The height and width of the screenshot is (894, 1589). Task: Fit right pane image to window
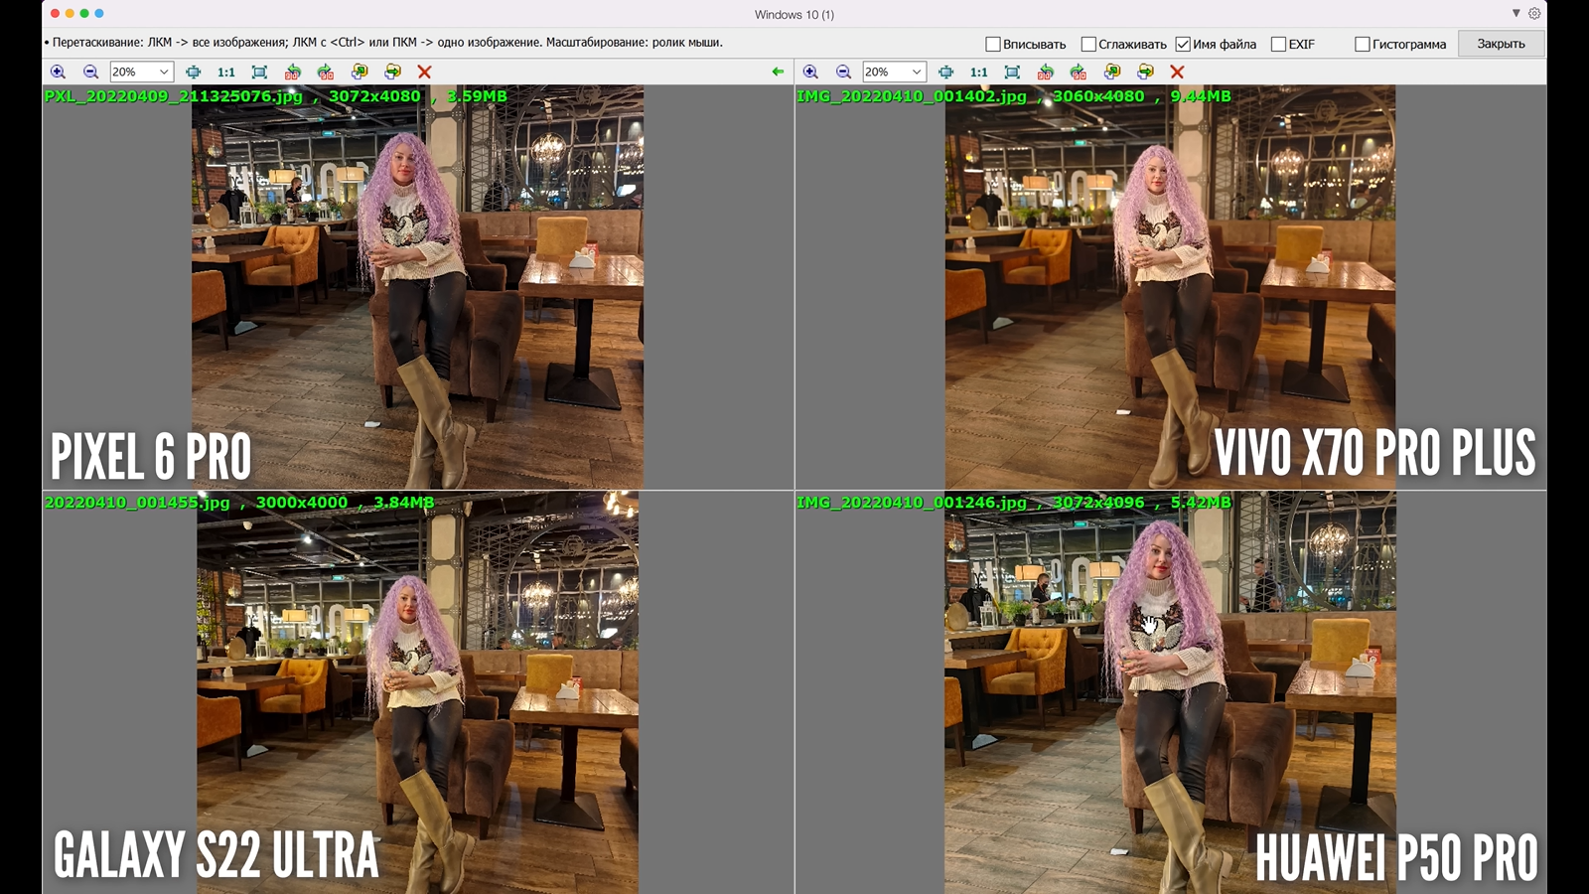(1012, 72)
